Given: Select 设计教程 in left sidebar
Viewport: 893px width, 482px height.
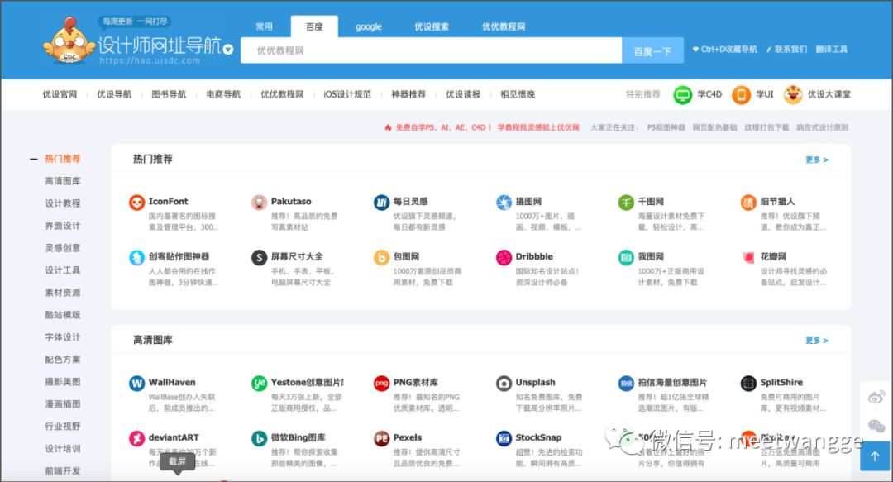Looking at the screenshot, I should coord(63,203).
